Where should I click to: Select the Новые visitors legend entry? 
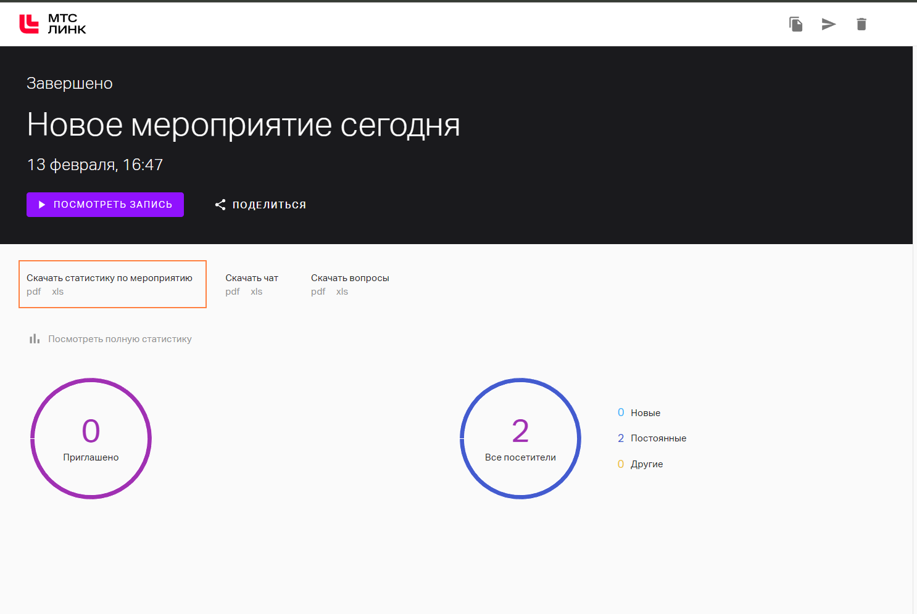click(645, 413)
